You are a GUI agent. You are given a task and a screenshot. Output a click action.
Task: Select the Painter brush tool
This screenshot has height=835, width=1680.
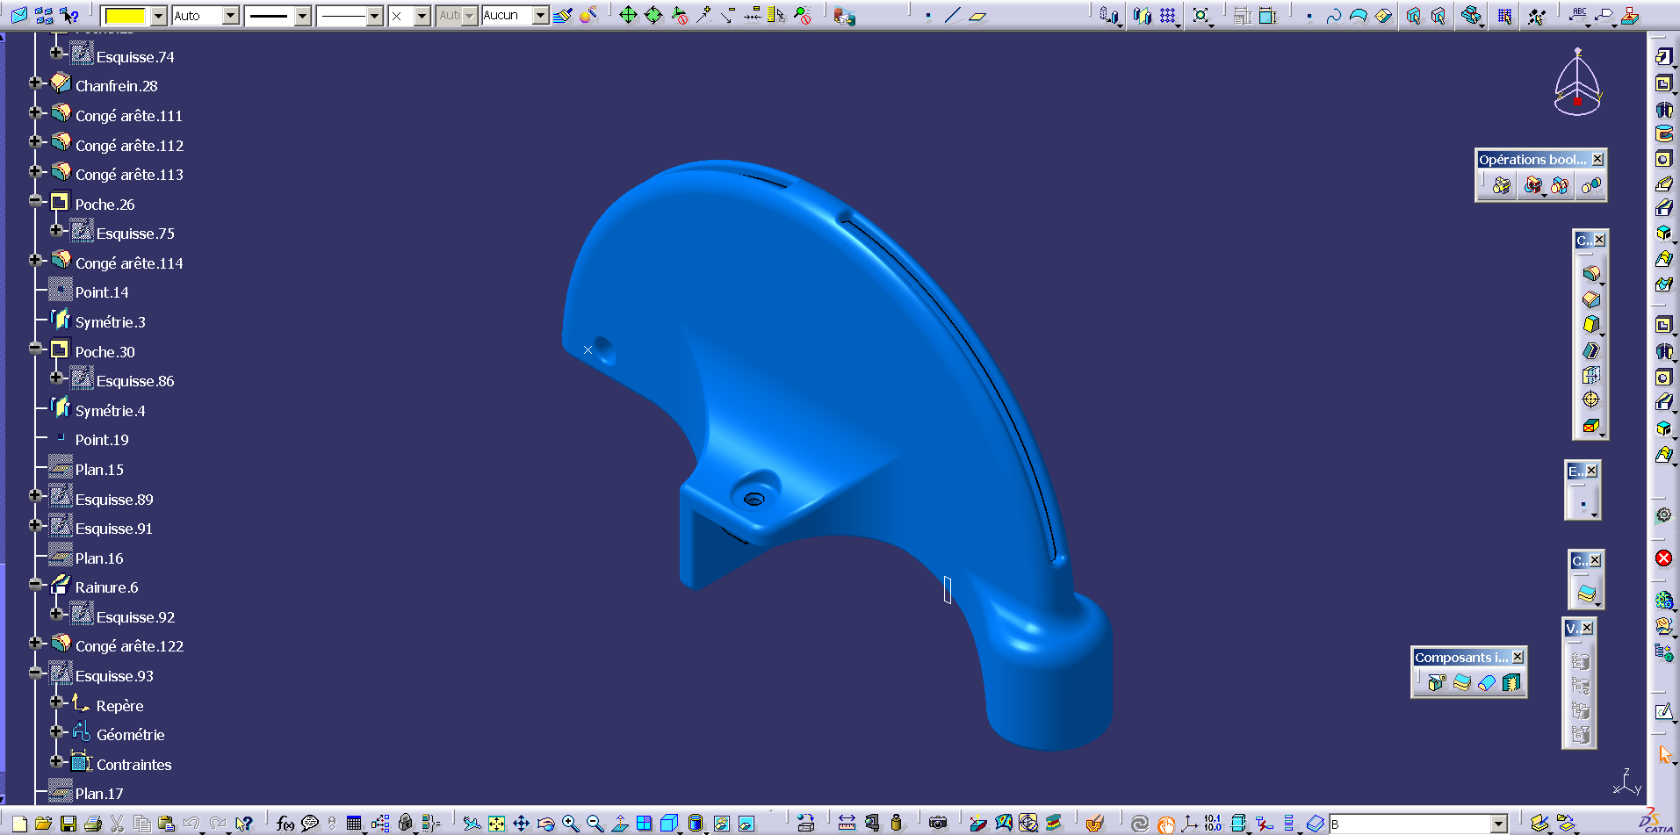click(562, 15)
